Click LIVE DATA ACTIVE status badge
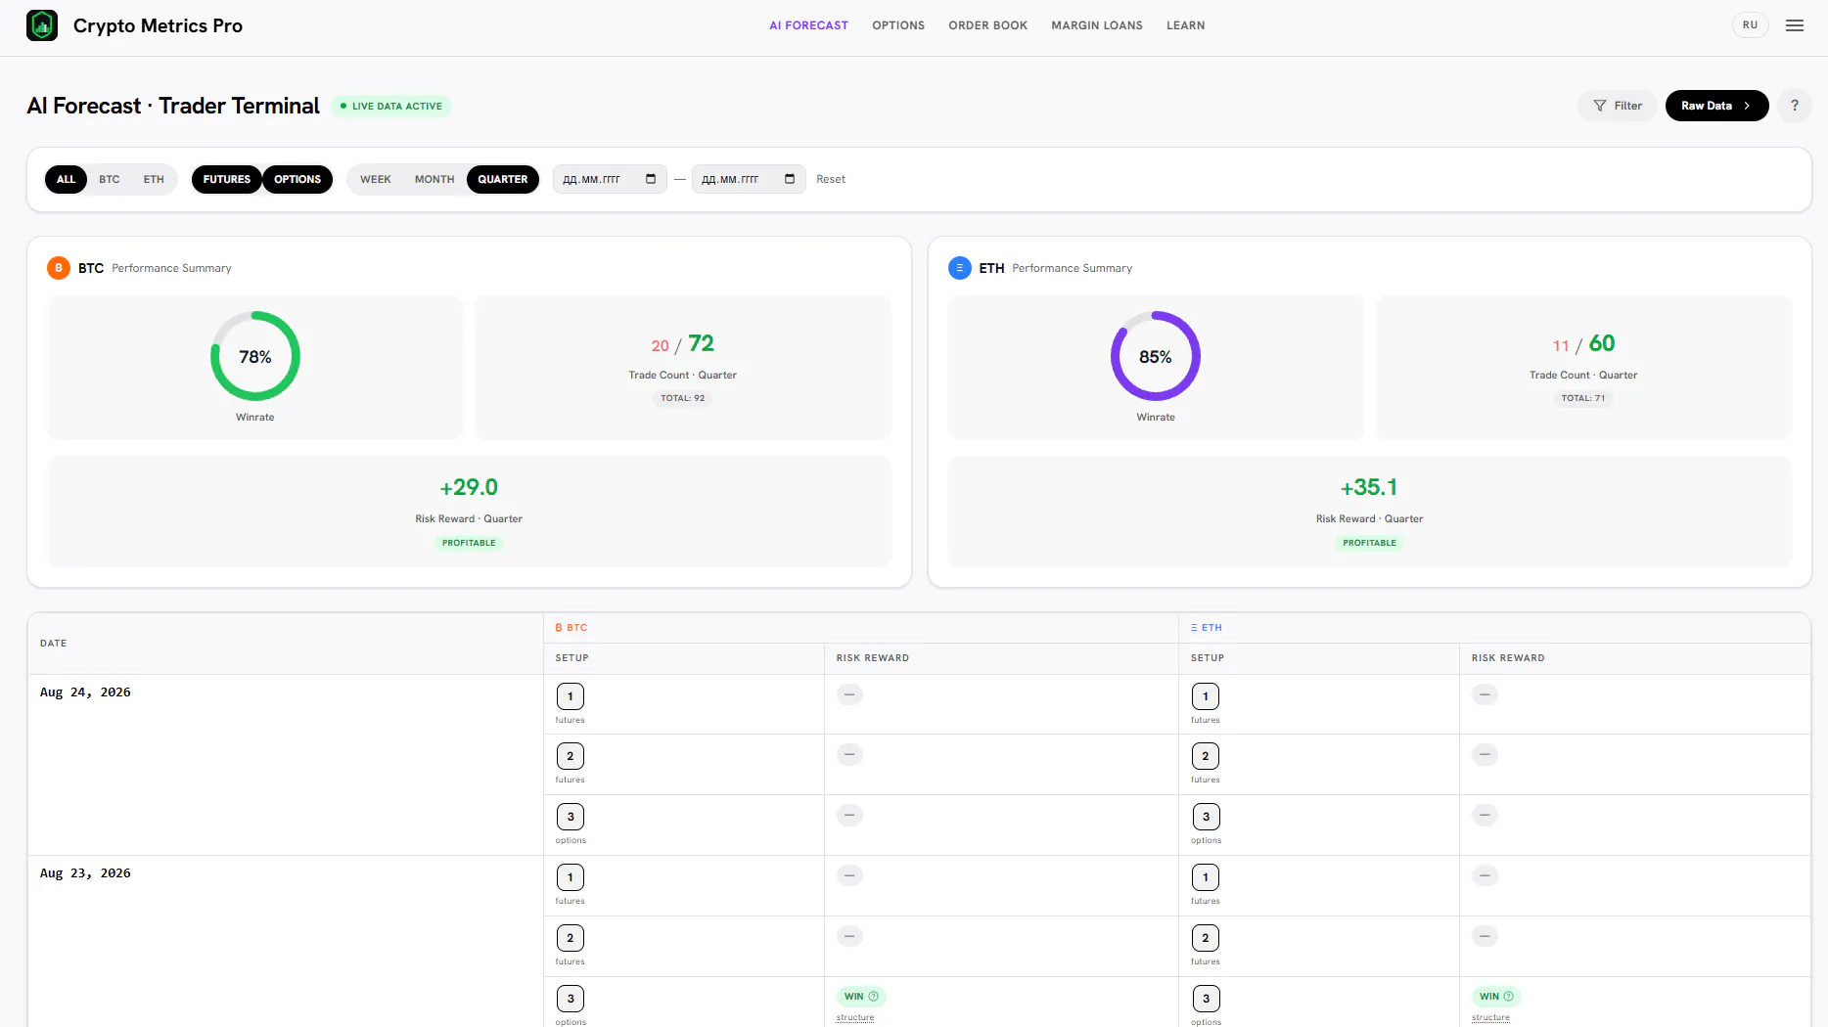 tap(391, 106)
